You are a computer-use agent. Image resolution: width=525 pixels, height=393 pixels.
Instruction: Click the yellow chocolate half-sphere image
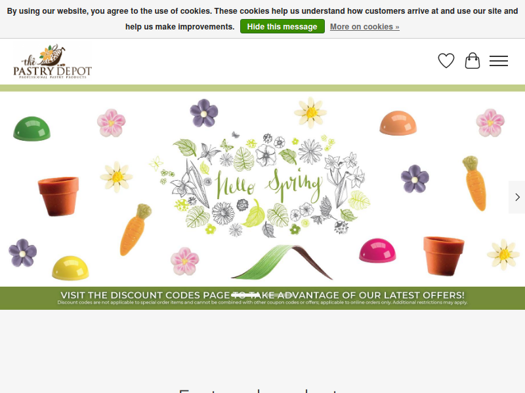tap(70, 268)
